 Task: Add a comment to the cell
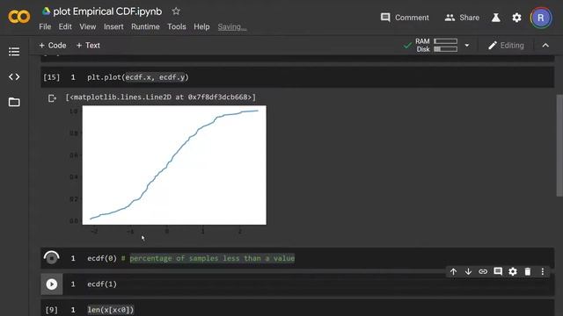[498, 271]
